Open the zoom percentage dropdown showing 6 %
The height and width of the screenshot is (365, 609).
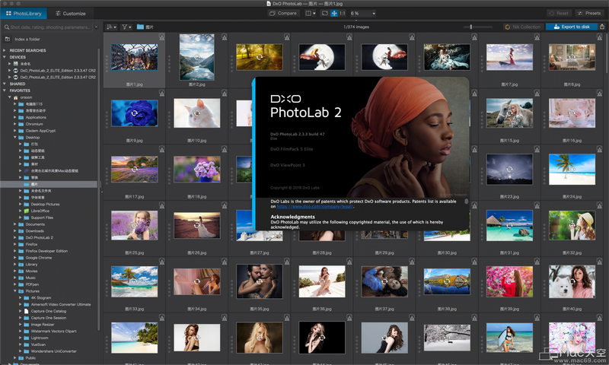pyautogui.click(x=362, y=13)
